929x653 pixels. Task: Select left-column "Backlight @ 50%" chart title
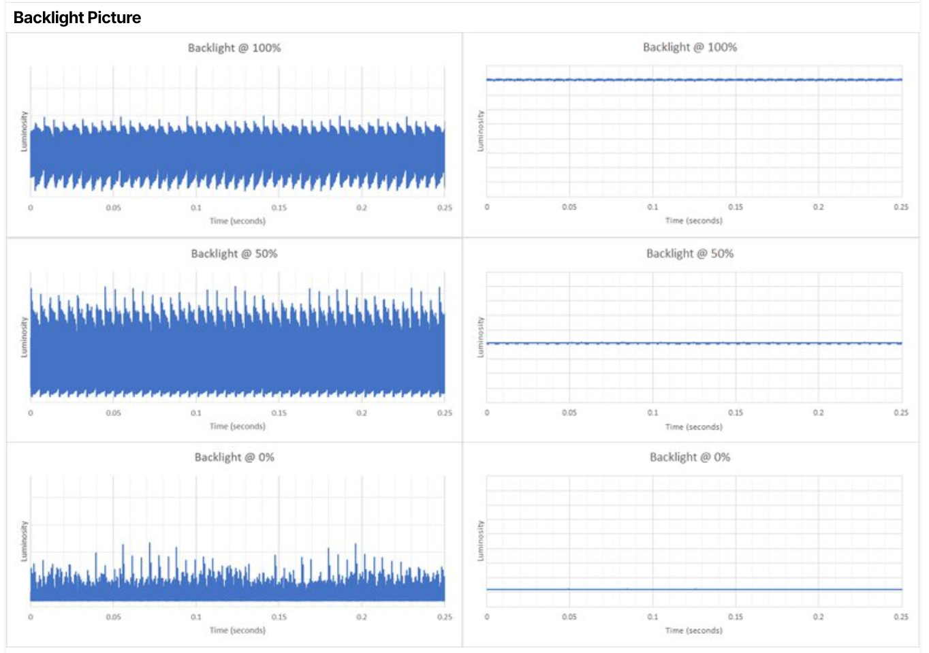tap(234, 253)
